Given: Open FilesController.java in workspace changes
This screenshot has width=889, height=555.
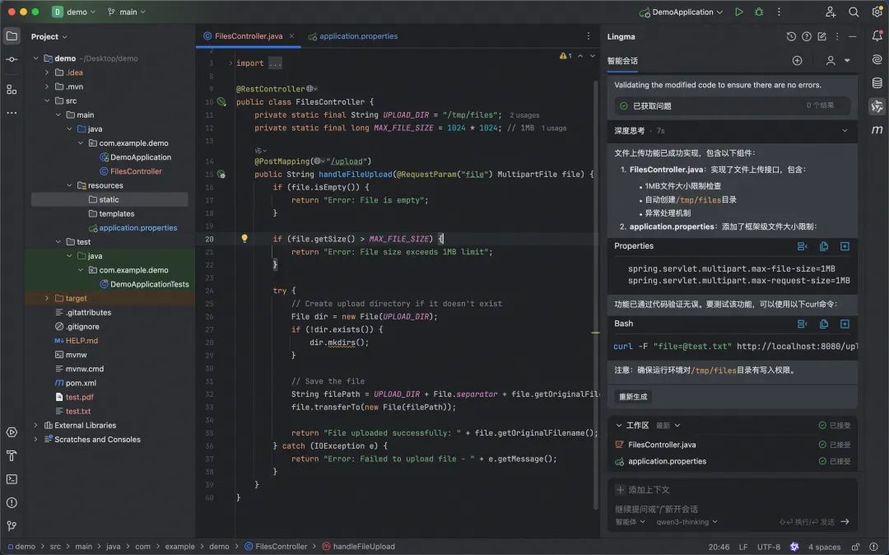Looking at the screenshot, I should [x=662, y=445].
